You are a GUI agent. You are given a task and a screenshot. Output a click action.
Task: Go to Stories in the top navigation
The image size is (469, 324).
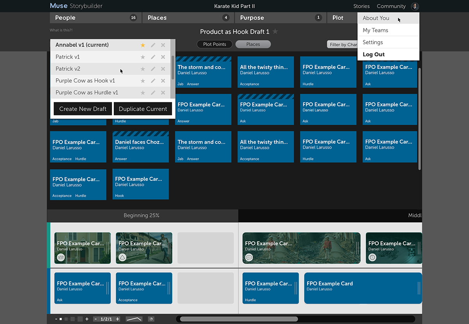[x=362, y=6]
